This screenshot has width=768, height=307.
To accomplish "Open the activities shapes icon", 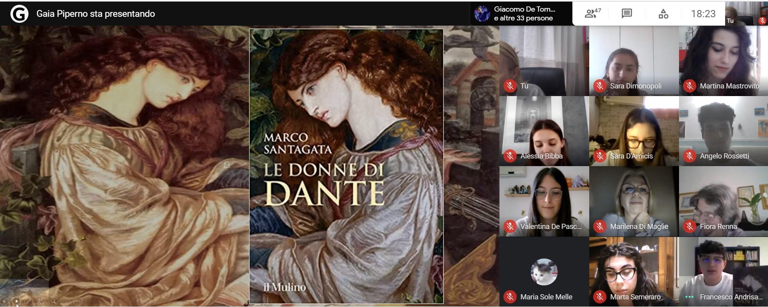I will 663,14.
